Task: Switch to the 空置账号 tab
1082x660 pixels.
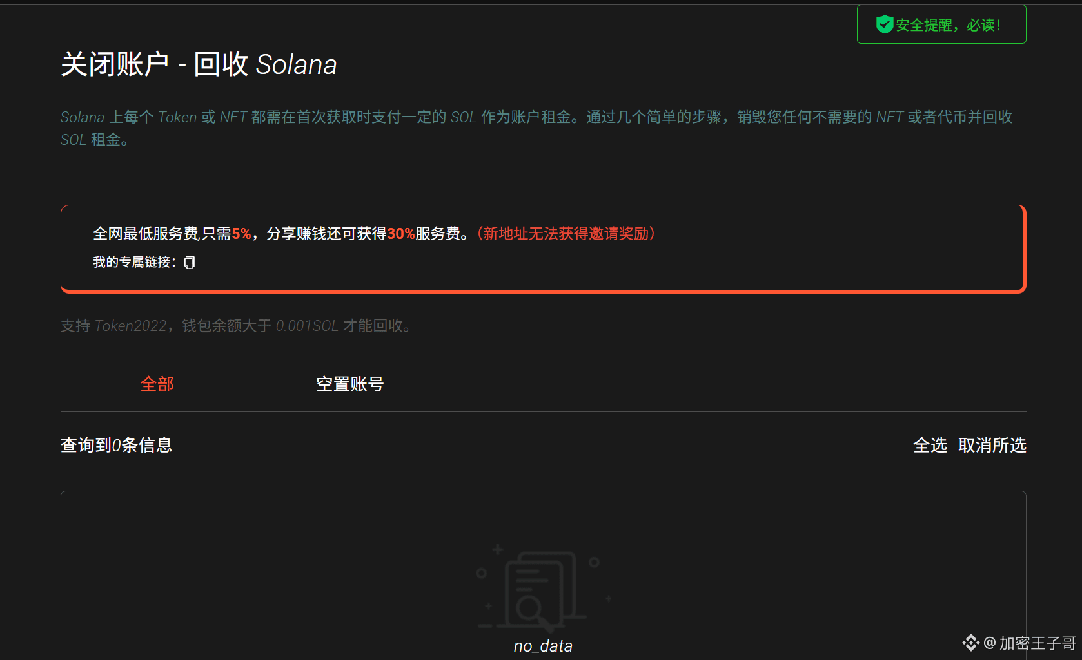Action: click(349, 384)
